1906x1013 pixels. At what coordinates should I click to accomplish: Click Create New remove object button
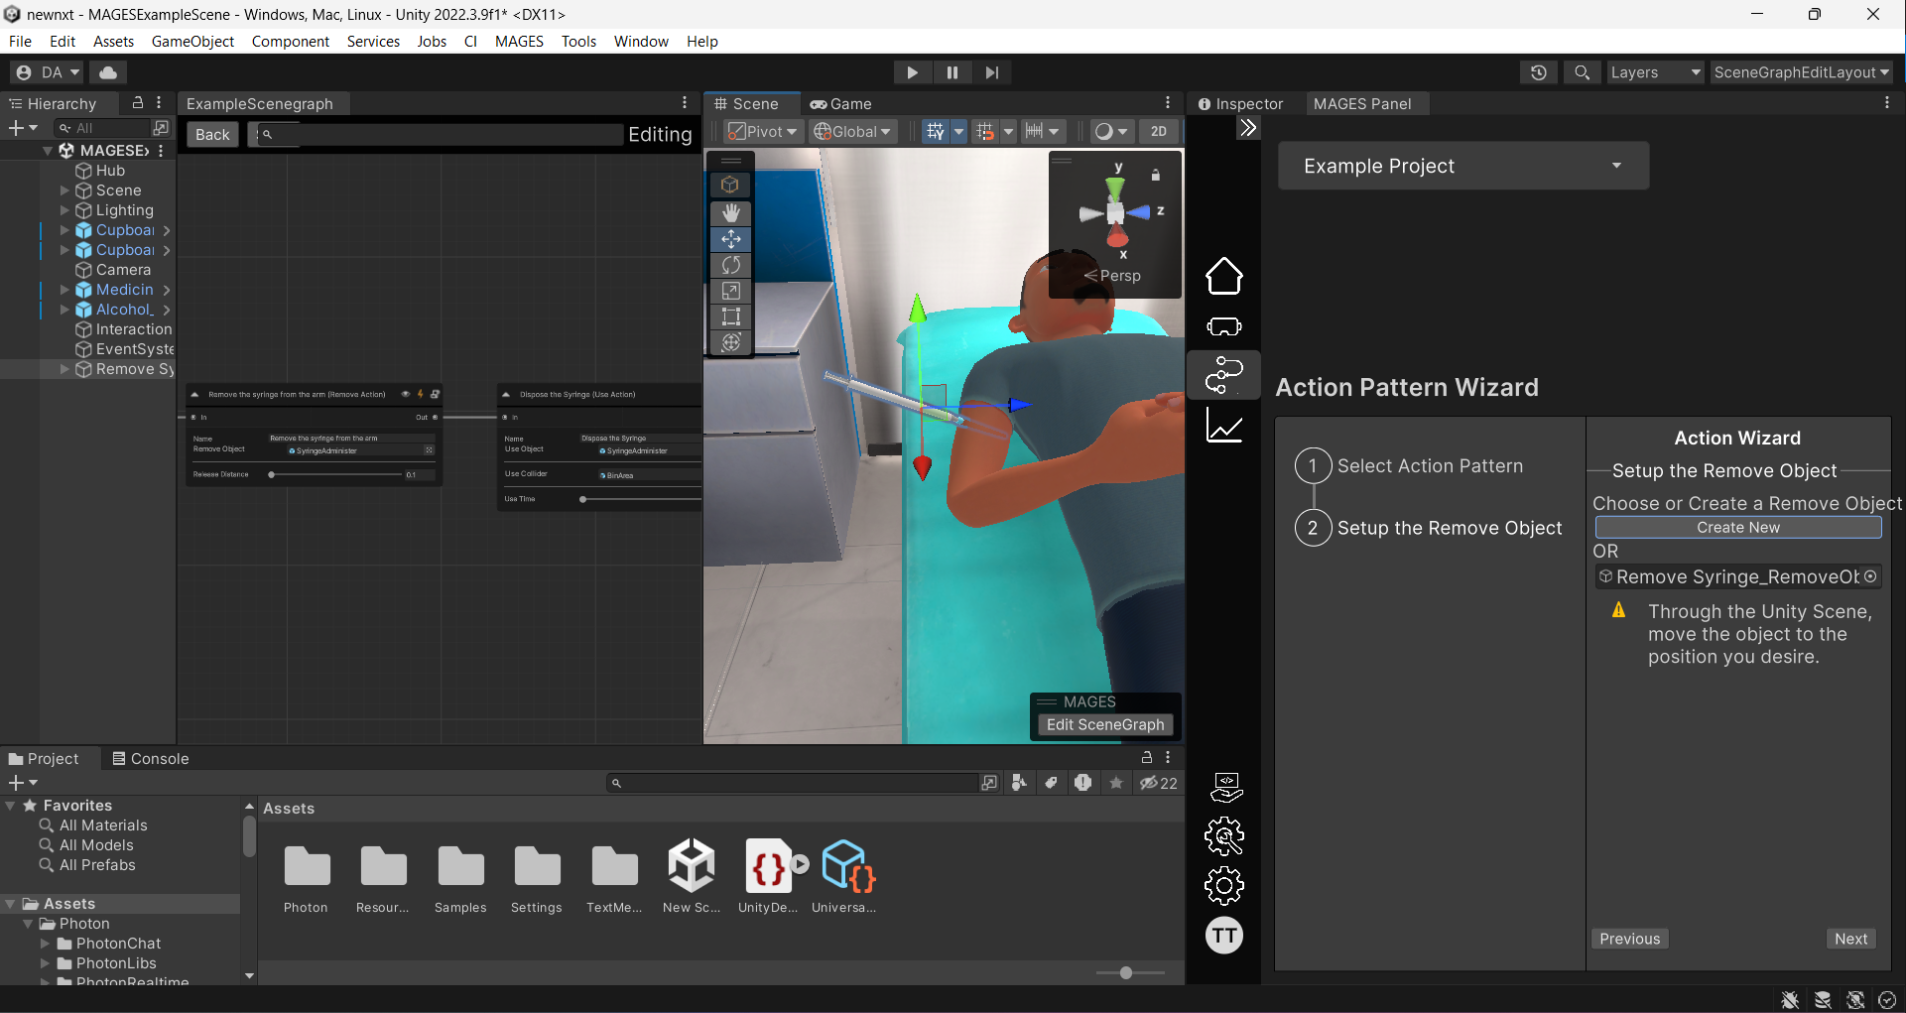[1737, 528]
